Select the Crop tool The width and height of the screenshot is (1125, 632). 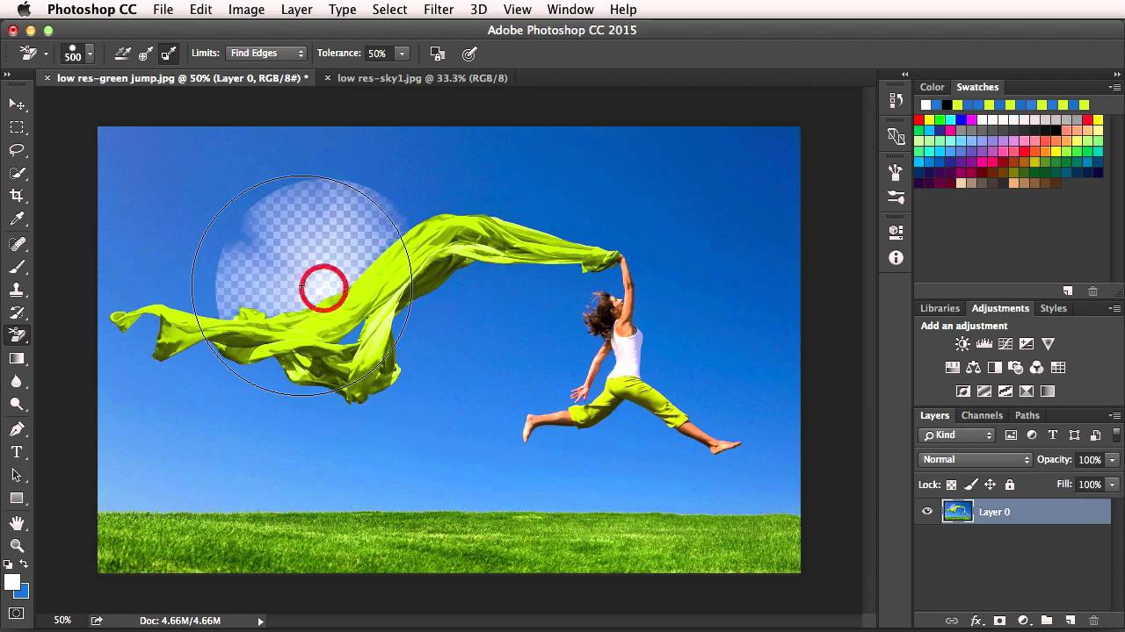[x=17, y=196]
